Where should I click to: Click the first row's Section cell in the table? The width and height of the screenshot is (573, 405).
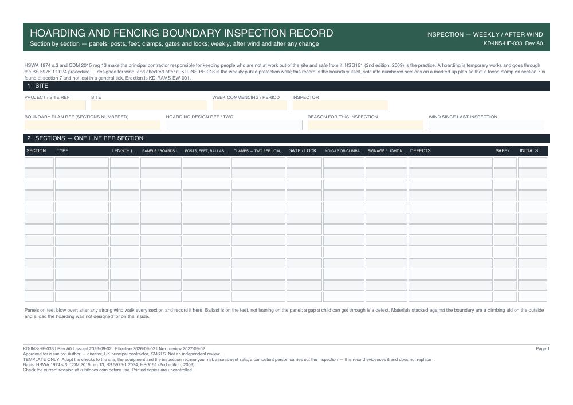[x=39, y=162]
